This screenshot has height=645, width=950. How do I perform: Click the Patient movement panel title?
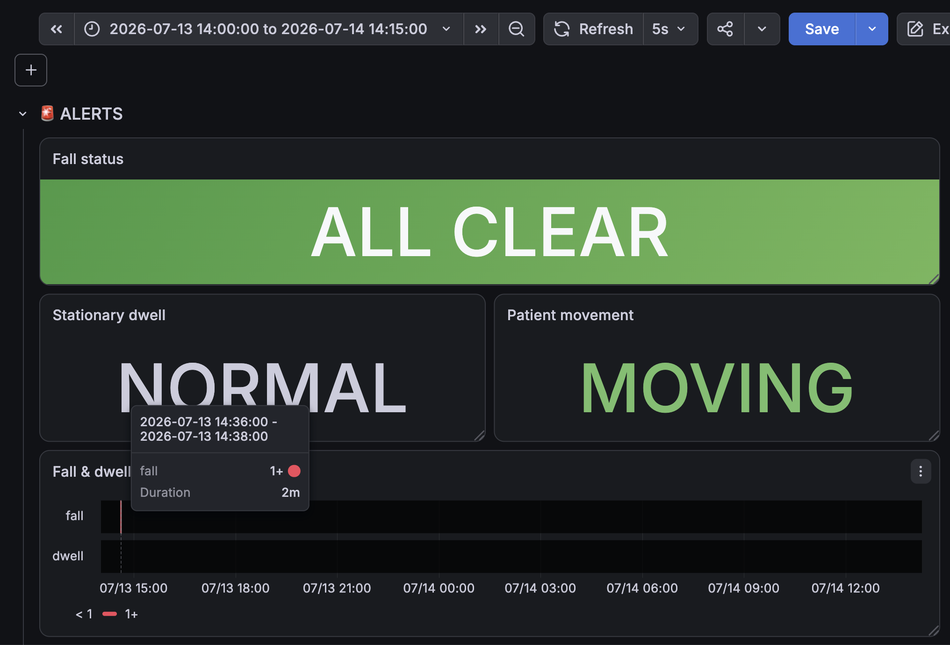(x=570, y=315)
